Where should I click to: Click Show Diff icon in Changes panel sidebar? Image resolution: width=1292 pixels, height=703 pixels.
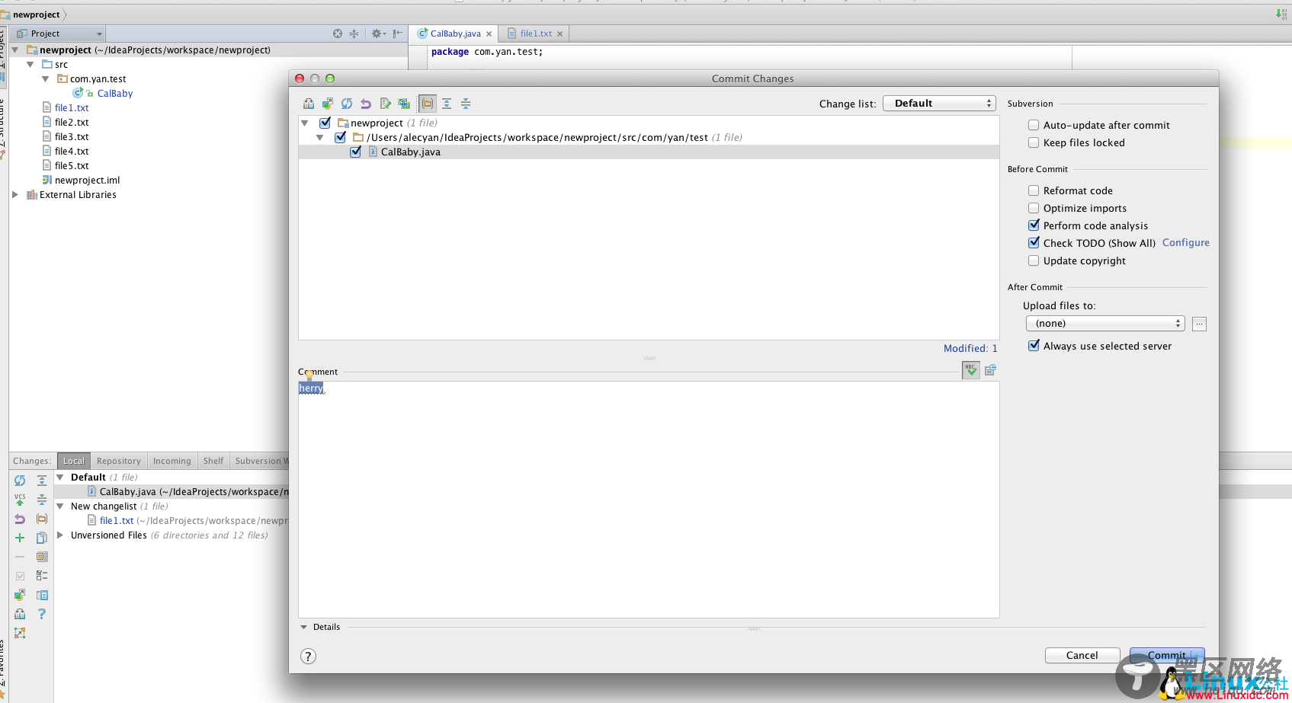pos(20,614)
